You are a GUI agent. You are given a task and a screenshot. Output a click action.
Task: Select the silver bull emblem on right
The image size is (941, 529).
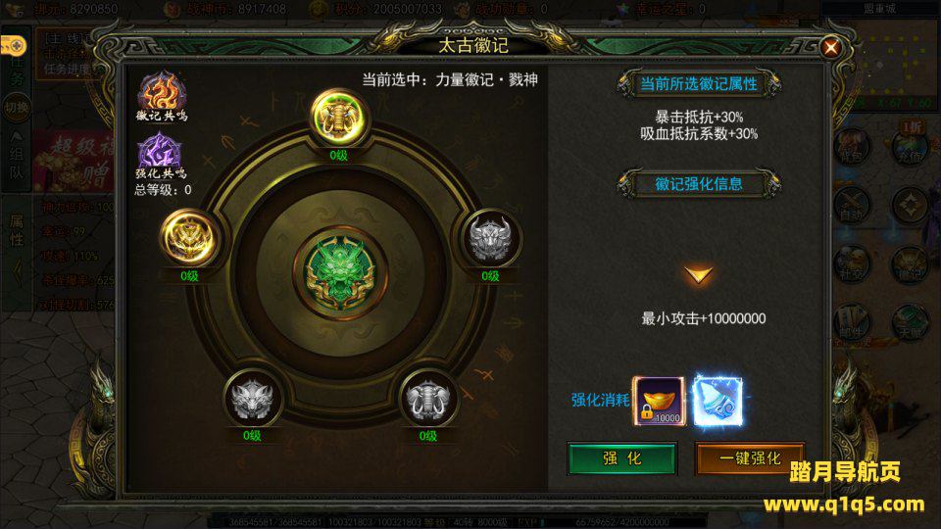pyautogui.click(x=490, y=239)
